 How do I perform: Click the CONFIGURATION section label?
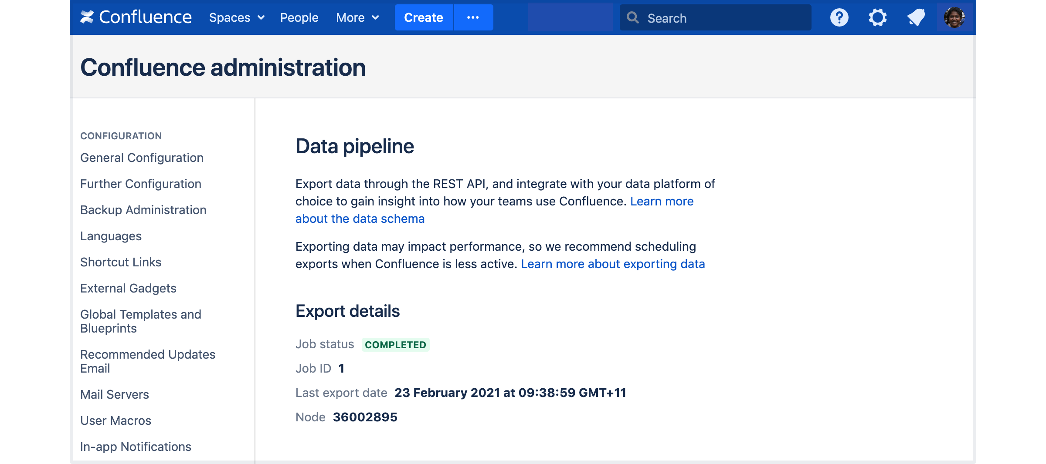[121, 136]
